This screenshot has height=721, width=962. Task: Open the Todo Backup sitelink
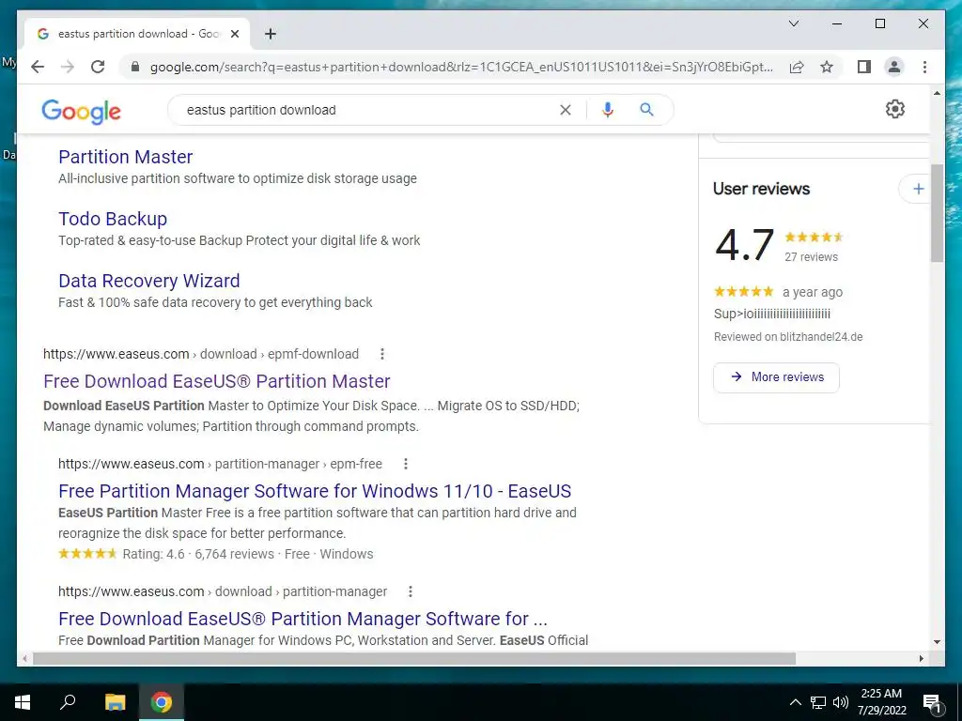click(x=113, y=219)
